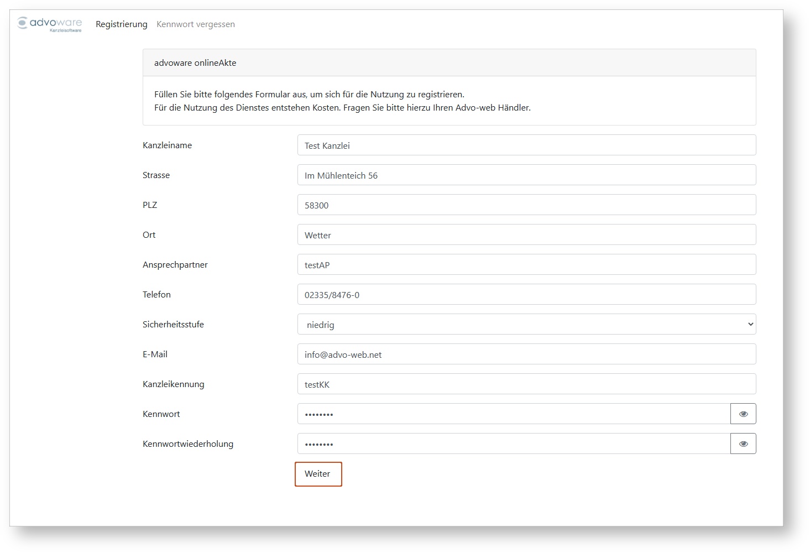Click inside the Kennwort password box
This screenshot has width=810, height=553.
[x=513, y=414]
